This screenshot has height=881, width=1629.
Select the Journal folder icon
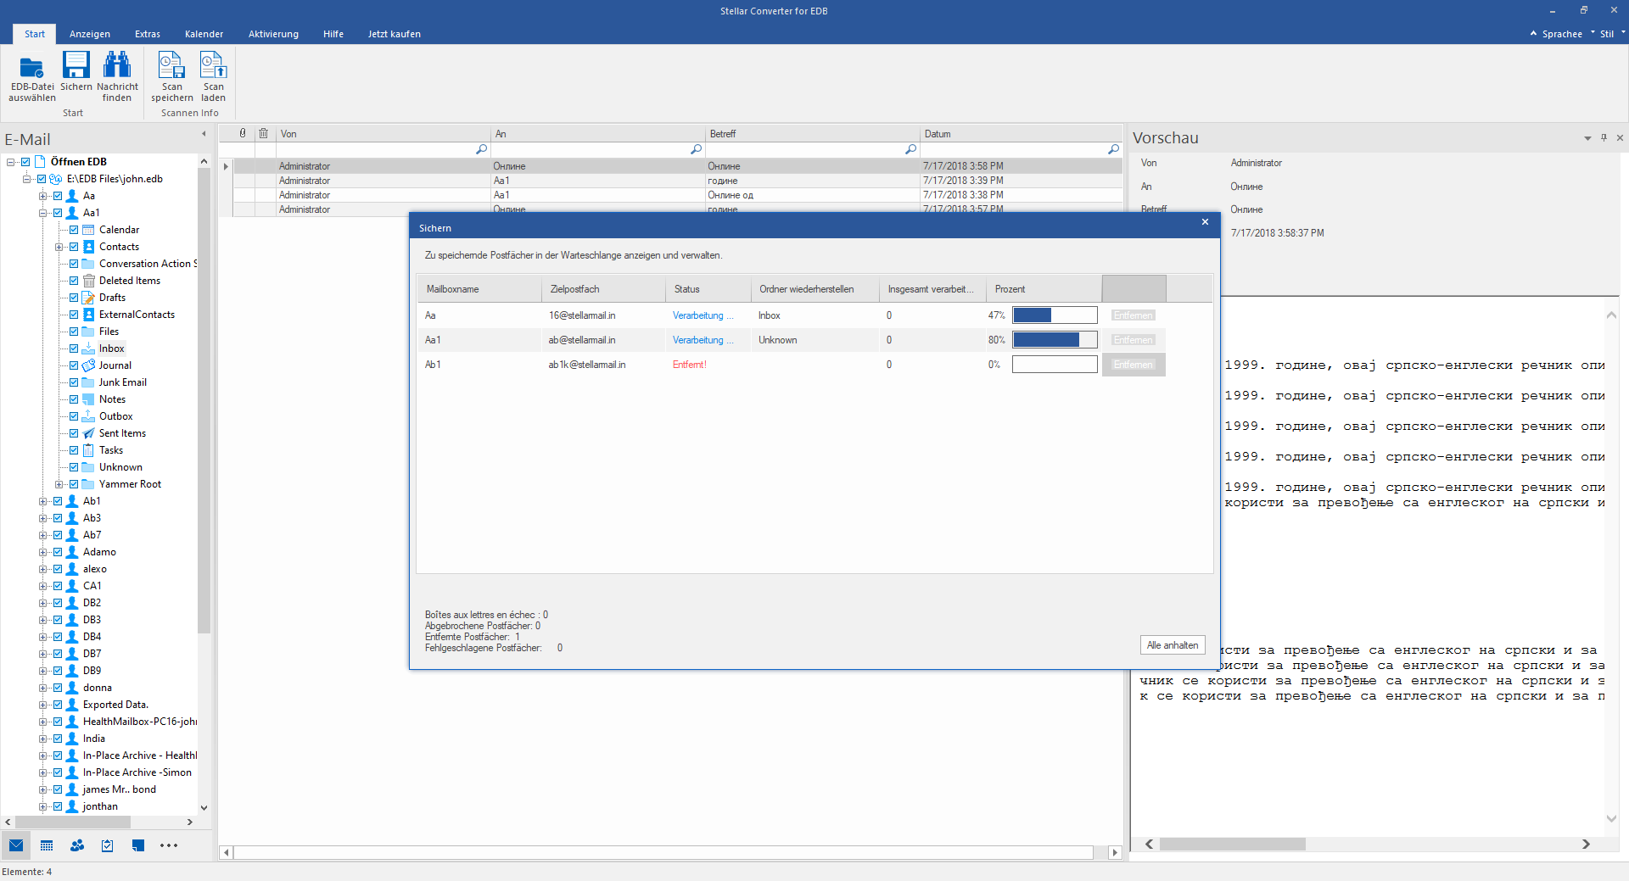pyautogui.click(x=88, y=365)
